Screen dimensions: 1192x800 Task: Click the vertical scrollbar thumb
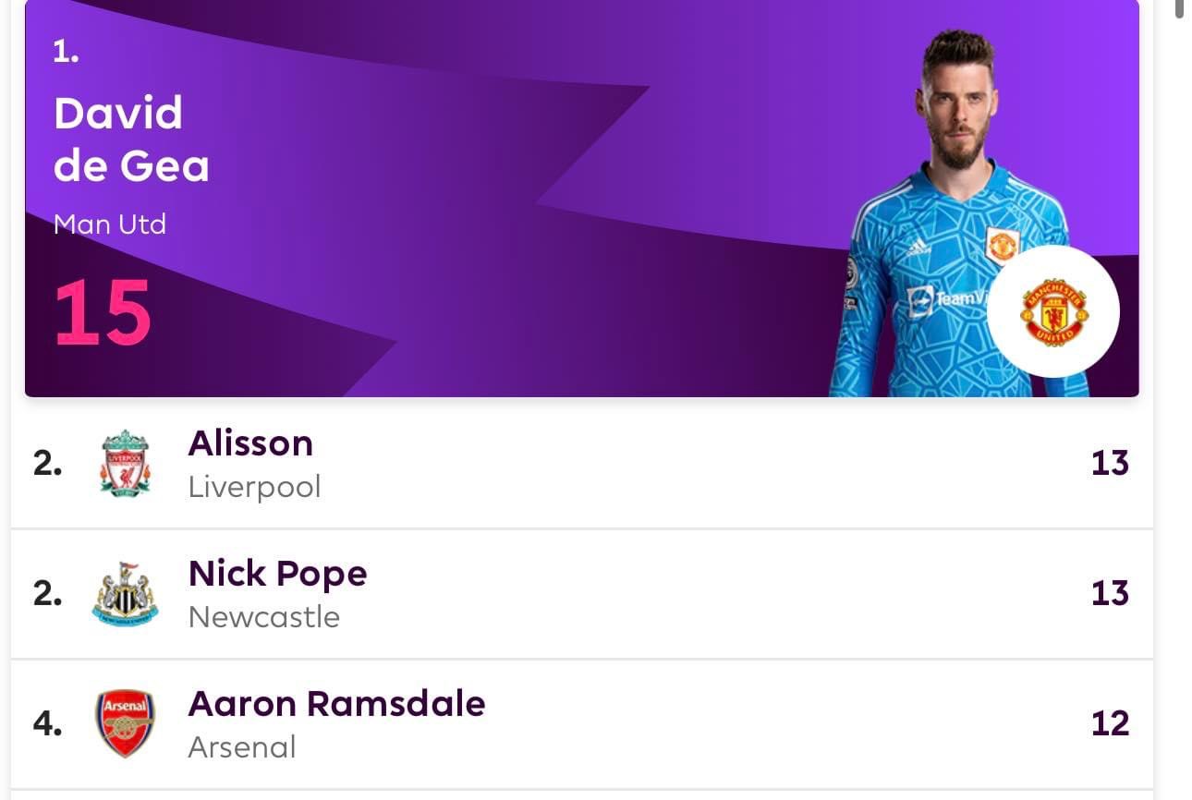pyautogui.click(x=1180, y=9)
